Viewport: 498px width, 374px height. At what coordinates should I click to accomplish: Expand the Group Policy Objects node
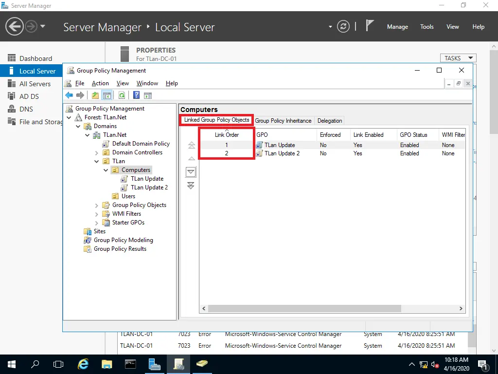coord(97,206)
